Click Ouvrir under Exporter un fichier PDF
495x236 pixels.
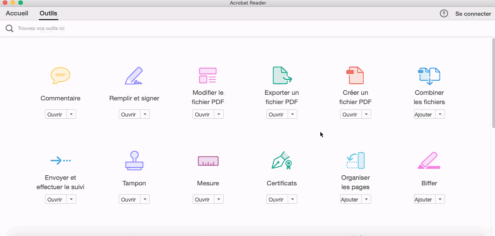click(x=277, y=114)
